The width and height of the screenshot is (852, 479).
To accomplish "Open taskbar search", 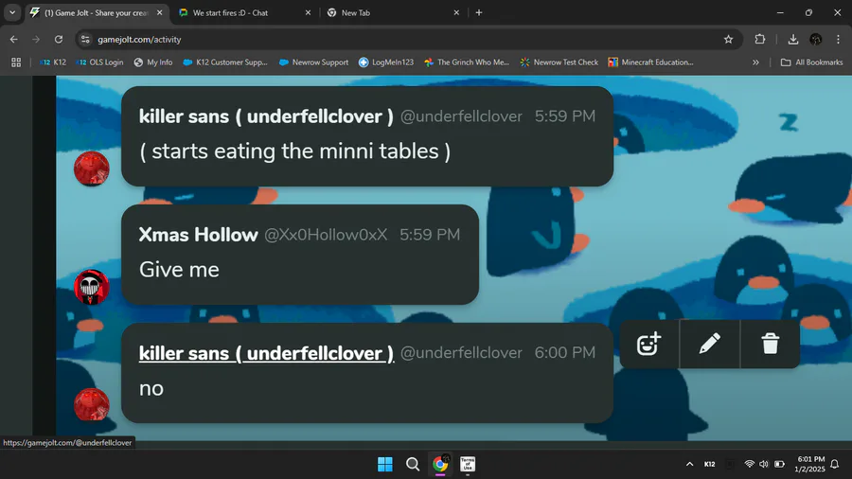I will pos(413,465).
